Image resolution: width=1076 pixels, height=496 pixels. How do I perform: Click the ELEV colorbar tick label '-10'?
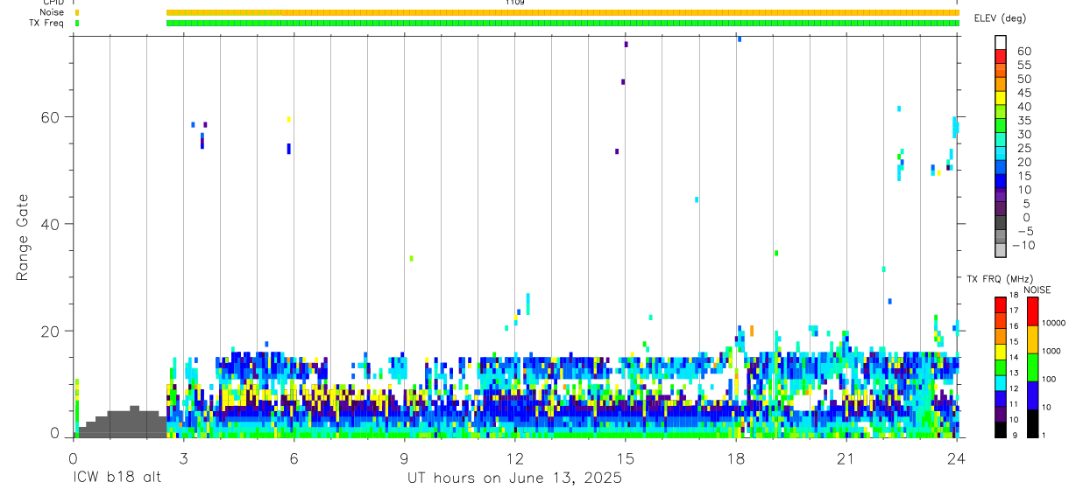tap(1023, 245)
